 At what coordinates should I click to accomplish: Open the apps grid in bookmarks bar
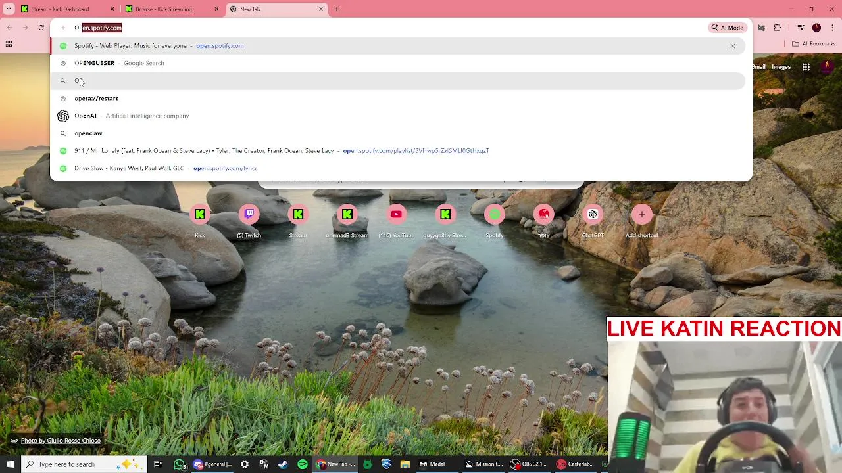pyautogui.click(x=9, y=44)
